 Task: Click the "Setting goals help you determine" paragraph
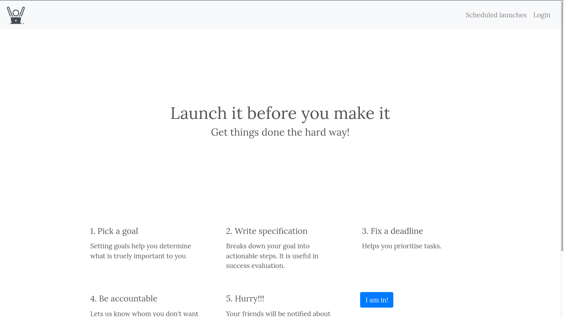[x=140, y=251]
